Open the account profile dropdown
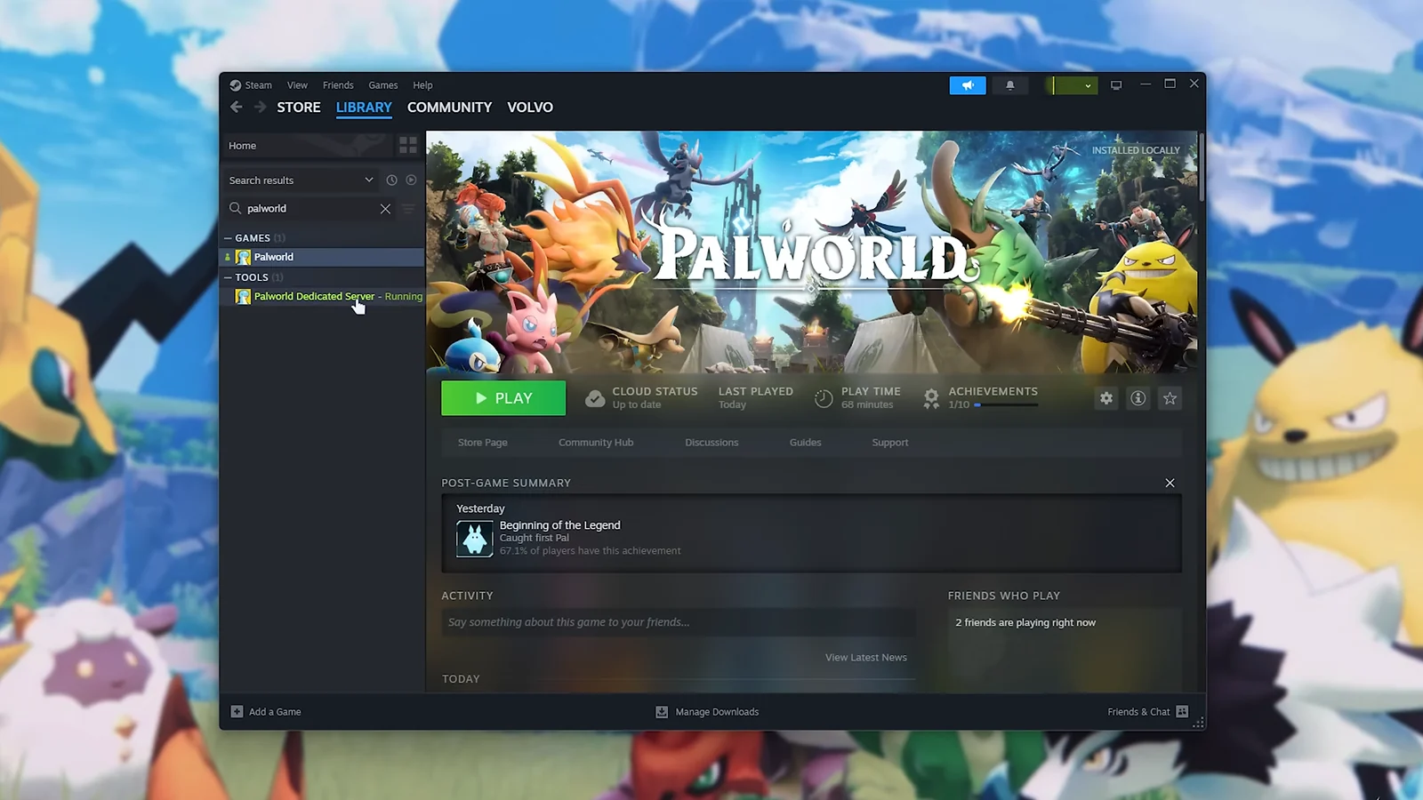Image resolution: width=1423 pixels, height=800 pixels. pyautogui.click(x=1071, y=85)
